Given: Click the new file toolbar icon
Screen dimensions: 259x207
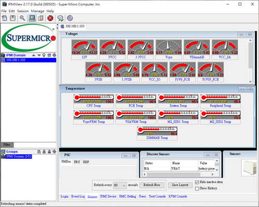Looking at the screenshot, I should tap(5, 18).
